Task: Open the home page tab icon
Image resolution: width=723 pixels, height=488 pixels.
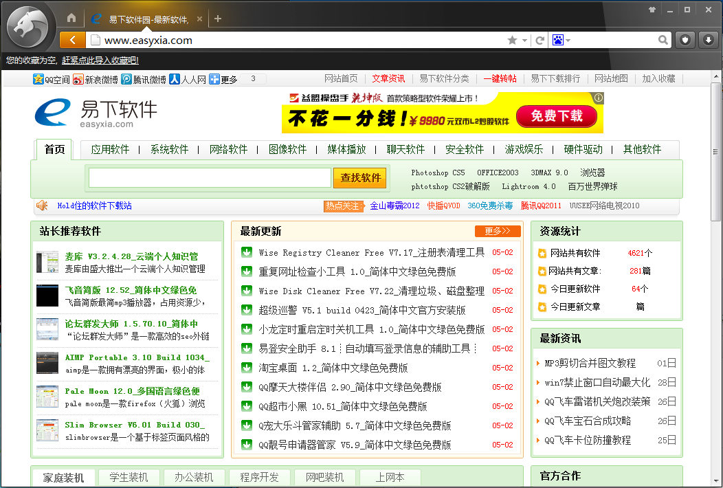Action: 71,19
